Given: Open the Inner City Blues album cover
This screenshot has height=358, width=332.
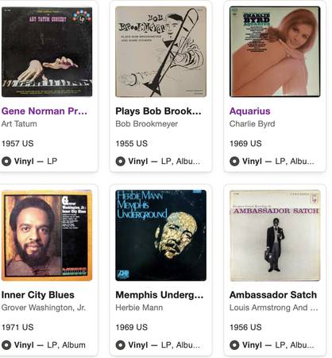Looking at the screenshot, I should [47, 235].
